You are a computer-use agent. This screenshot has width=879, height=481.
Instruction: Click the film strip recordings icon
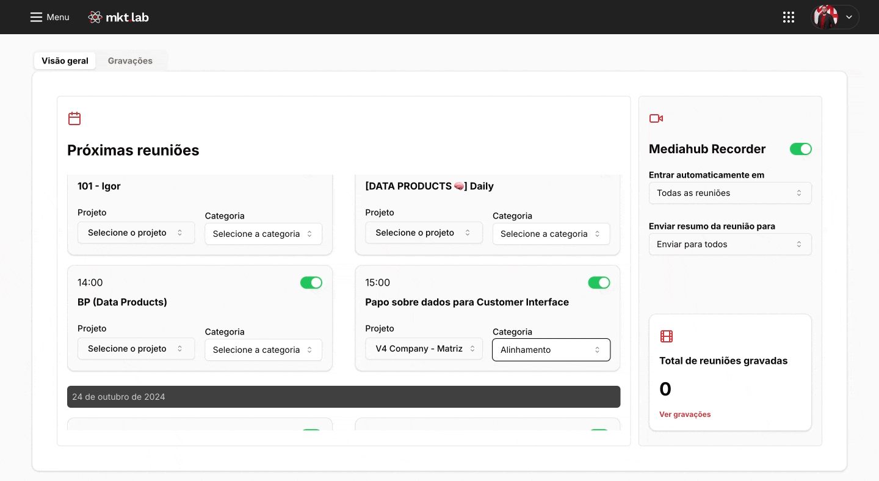click(x=667, y=336)
